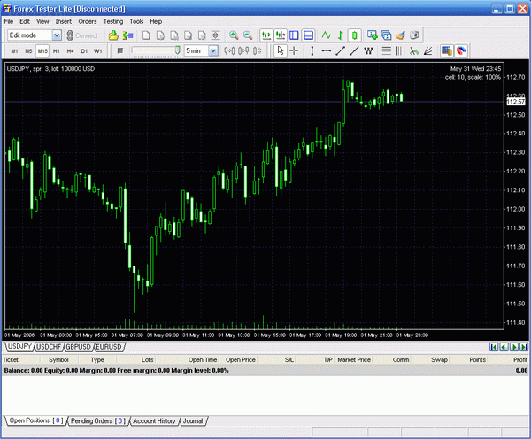
Task: Toggle chart auto-scroll icon
Action: (x=266, y=35)
